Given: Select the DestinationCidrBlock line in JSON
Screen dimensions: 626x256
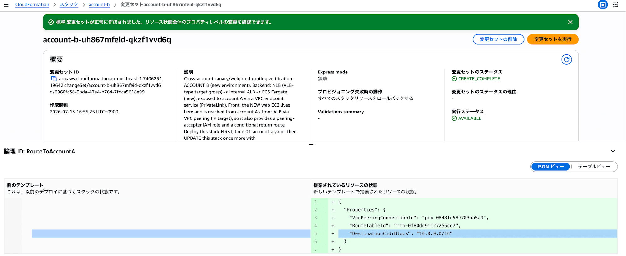Looking at the screenshot, I should click(464, 233).
